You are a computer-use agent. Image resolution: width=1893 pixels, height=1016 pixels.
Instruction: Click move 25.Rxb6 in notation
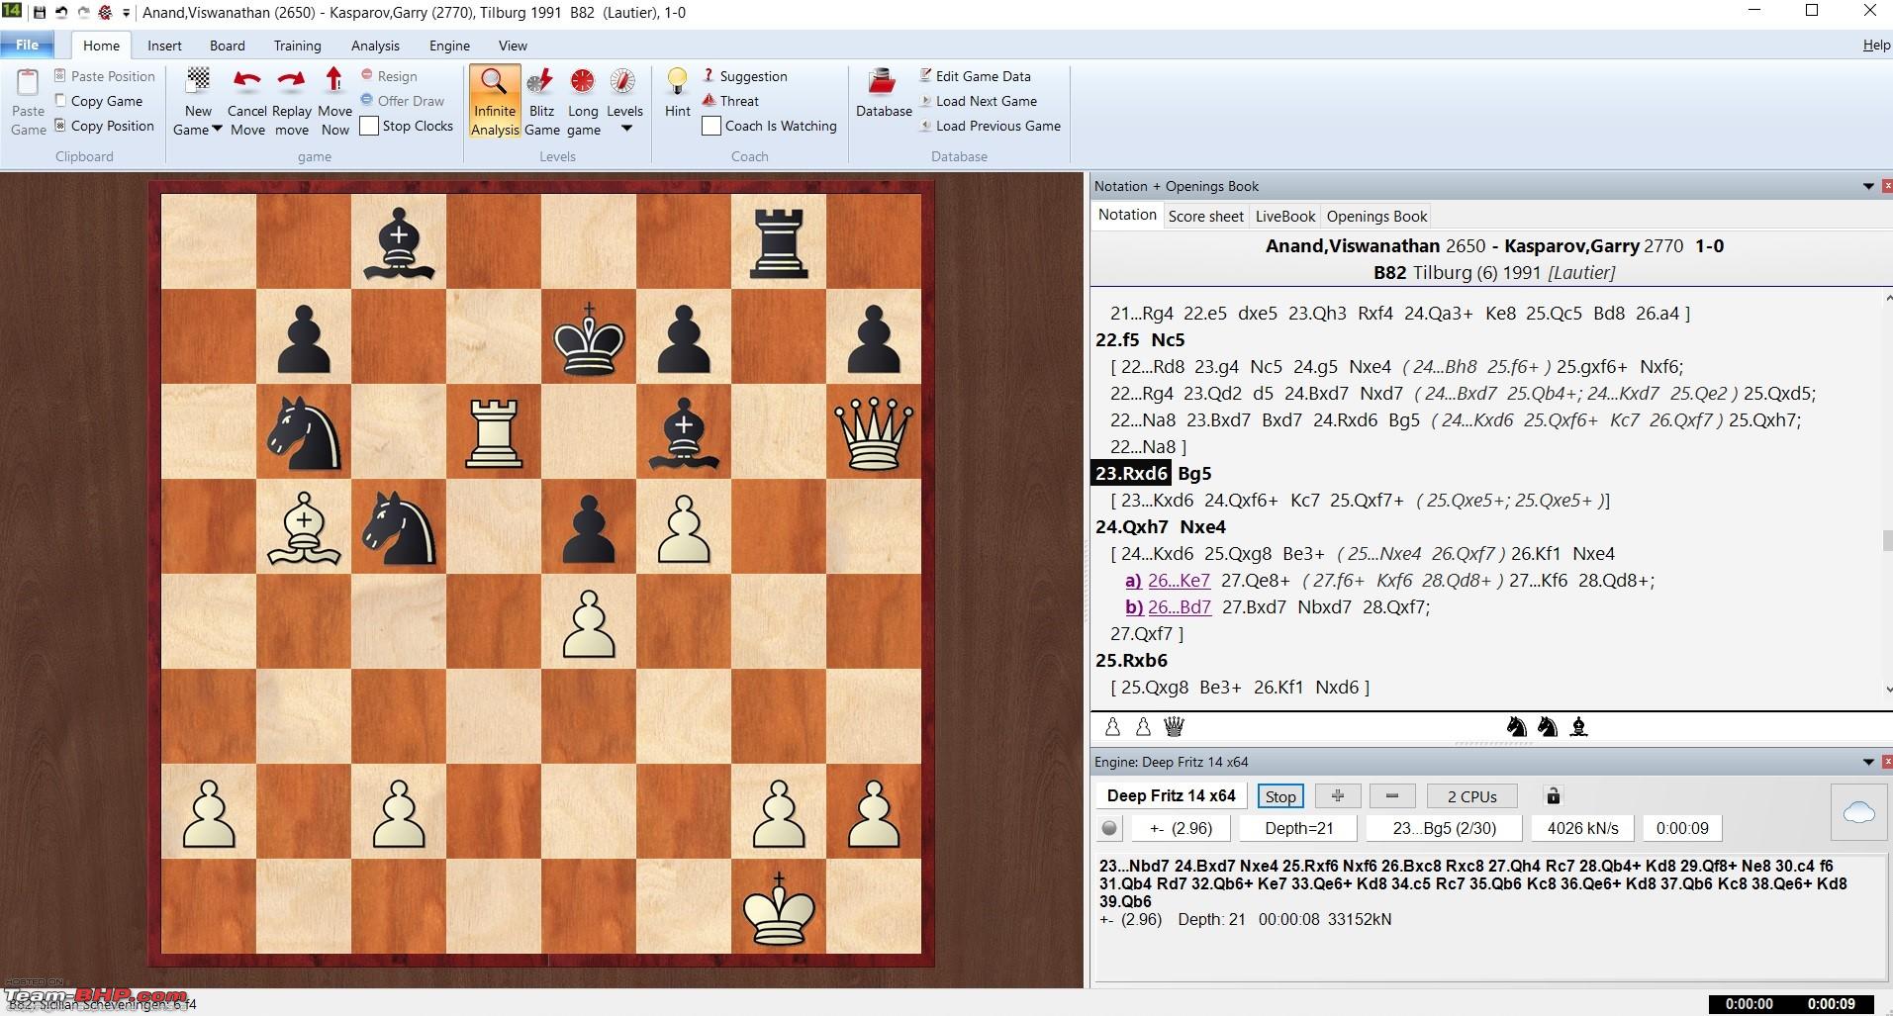click(x=1132, y=660)
